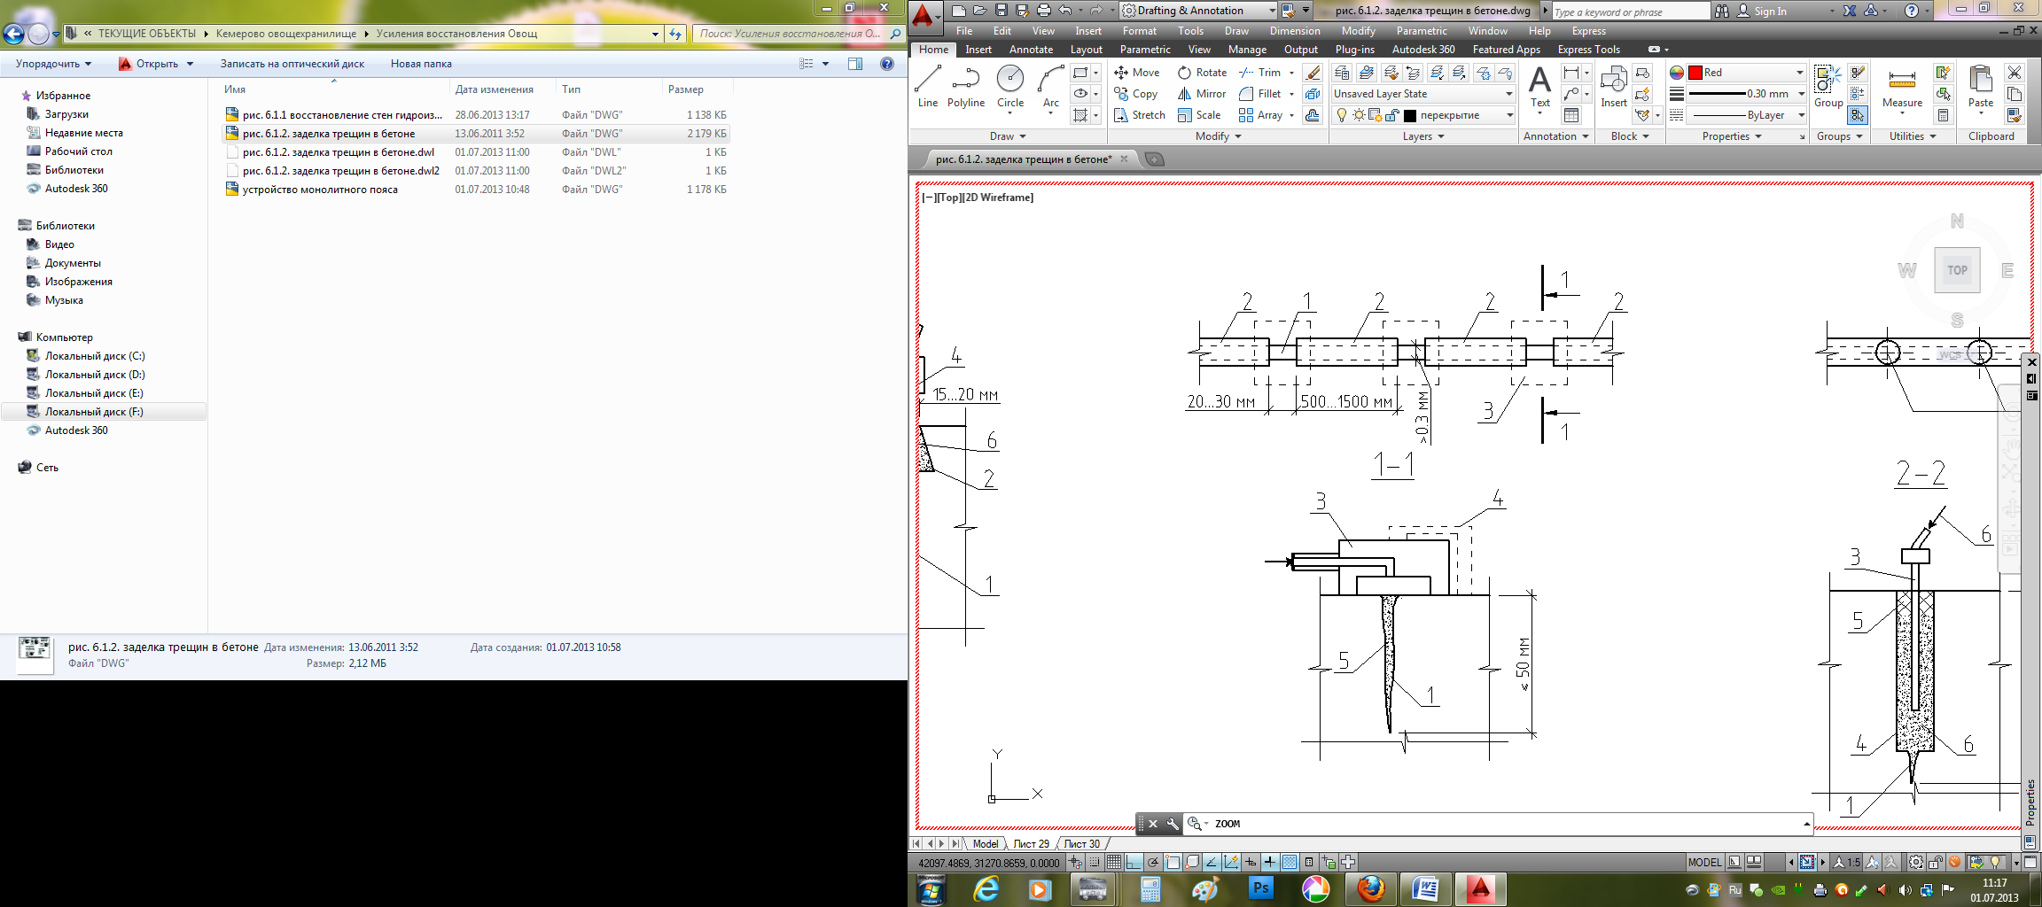
Task: Click the Explode tool icon
Action: pos(1313,94)
